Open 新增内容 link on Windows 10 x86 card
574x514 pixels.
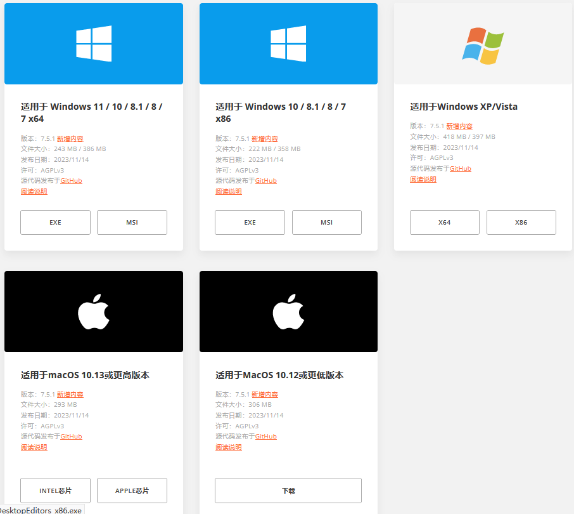[265, 138]
